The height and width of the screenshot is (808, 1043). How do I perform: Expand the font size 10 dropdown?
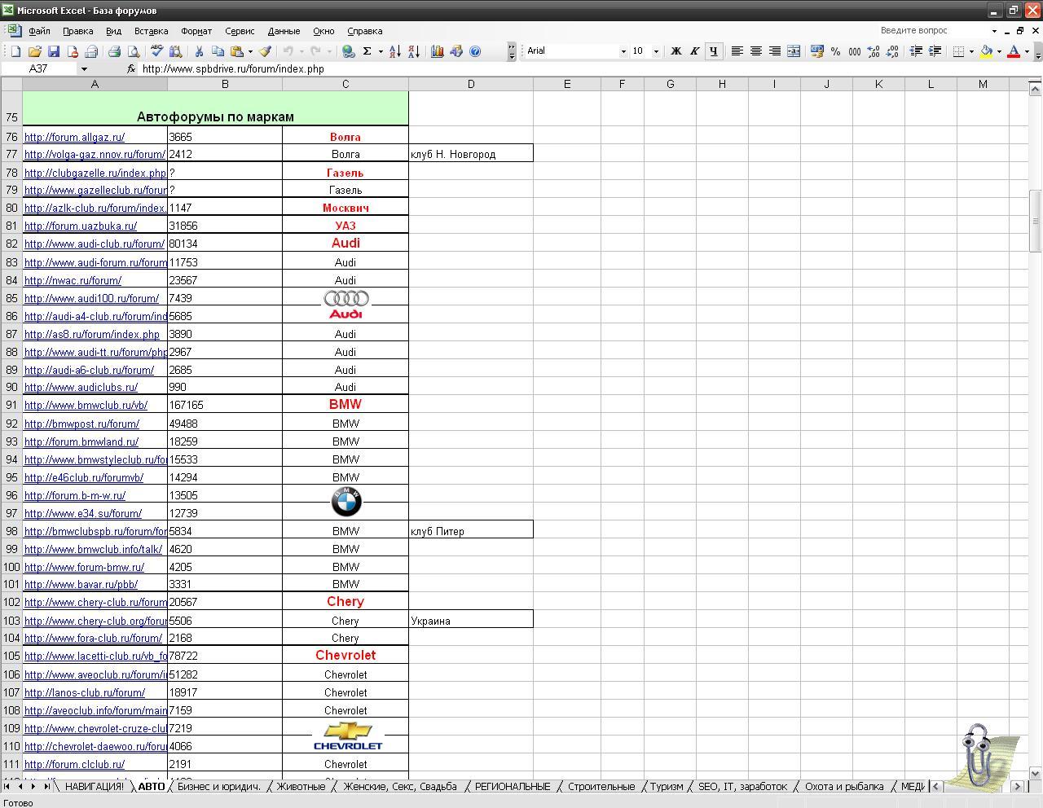656,51
